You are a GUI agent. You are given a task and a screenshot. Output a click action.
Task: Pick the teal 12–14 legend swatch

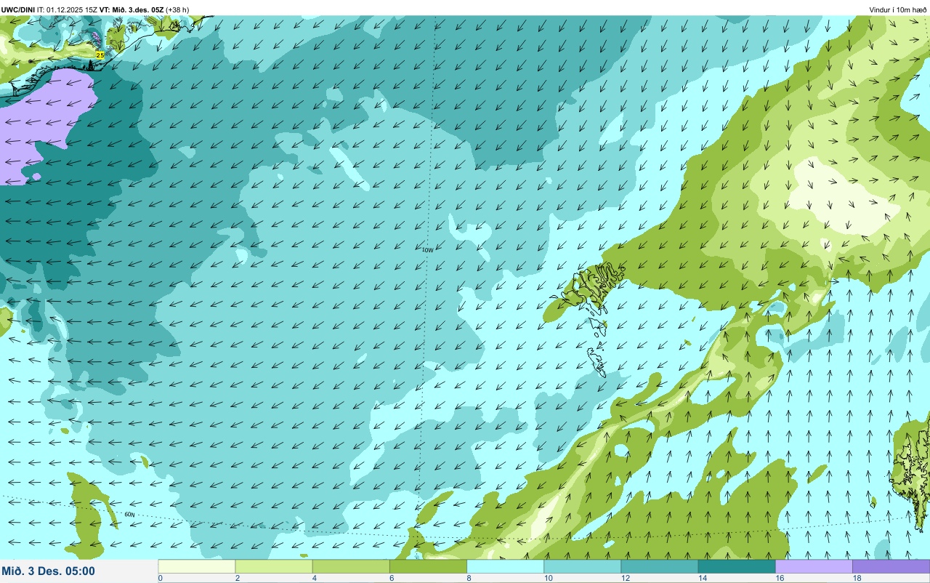coord(659,566)
